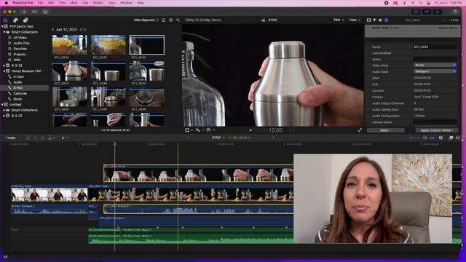Open the Retime speed menu icon

[x=209, y=130]
